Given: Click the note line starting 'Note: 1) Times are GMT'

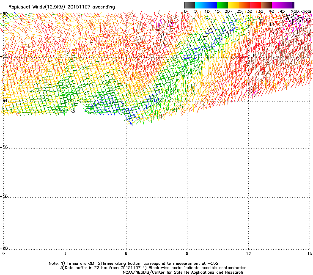Looking at the screenshot, I should pos(134,264).
